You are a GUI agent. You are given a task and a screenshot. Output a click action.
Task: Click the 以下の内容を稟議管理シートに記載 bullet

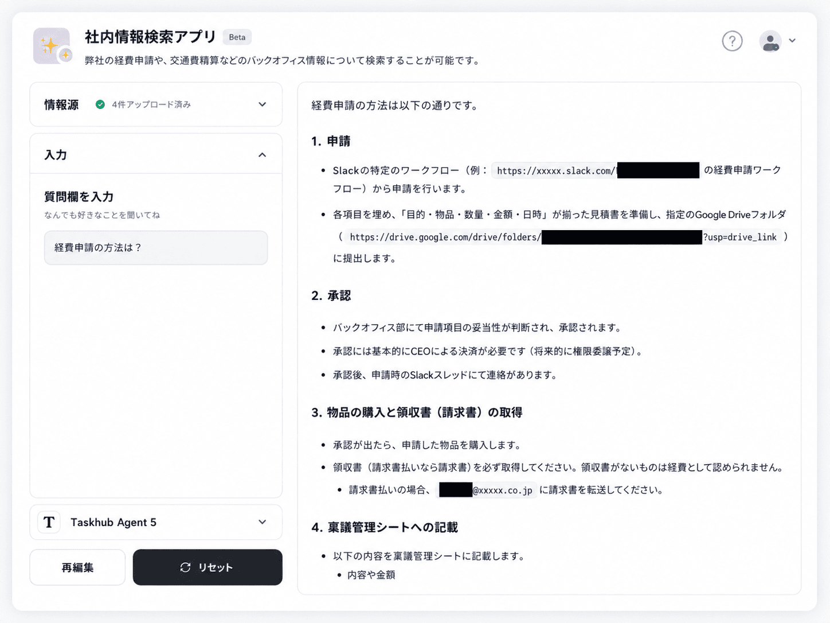click(x=429, y=556)
